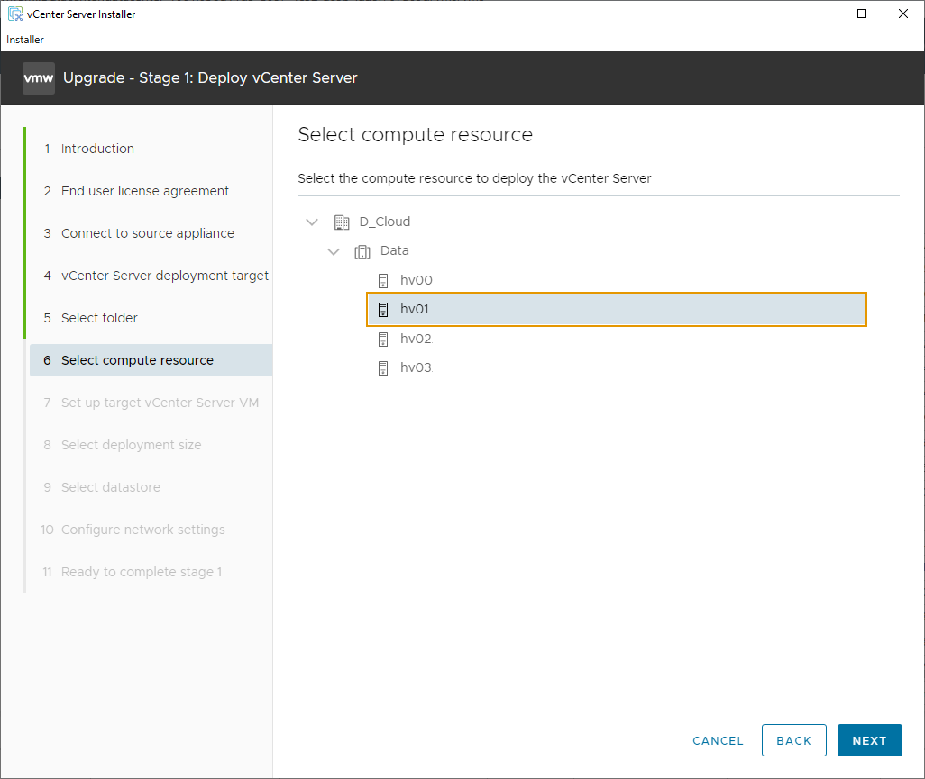
Task: Click the hv00 host icon
Action: click(383, 281)
